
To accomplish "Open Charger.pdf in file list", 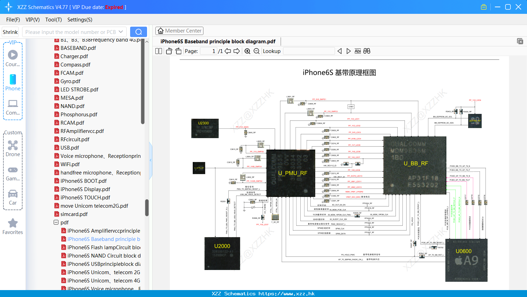I will (x=74, y=56).
